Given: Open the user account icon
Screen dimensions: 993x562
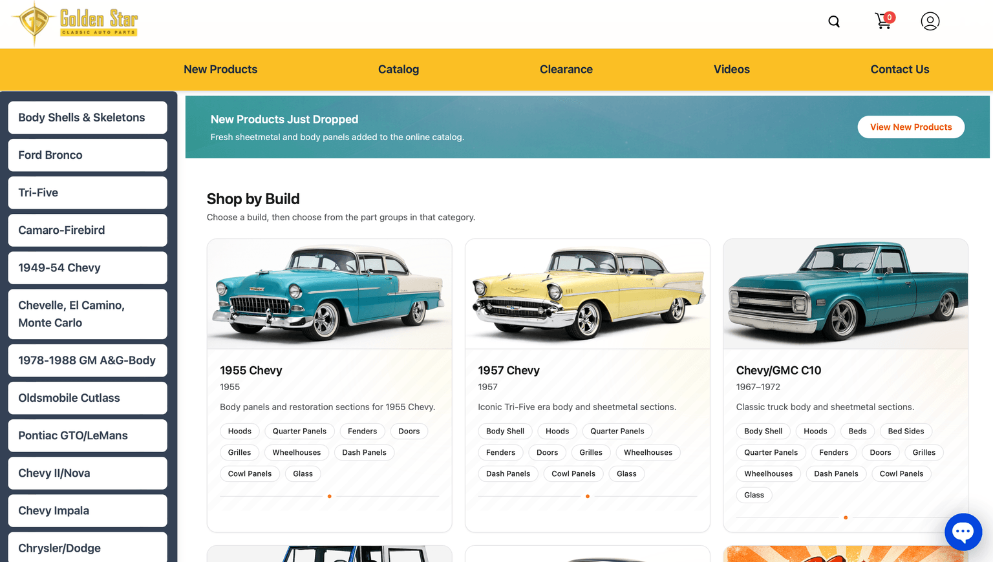Looking at the screenshot, I should click(x=930, y=21).
